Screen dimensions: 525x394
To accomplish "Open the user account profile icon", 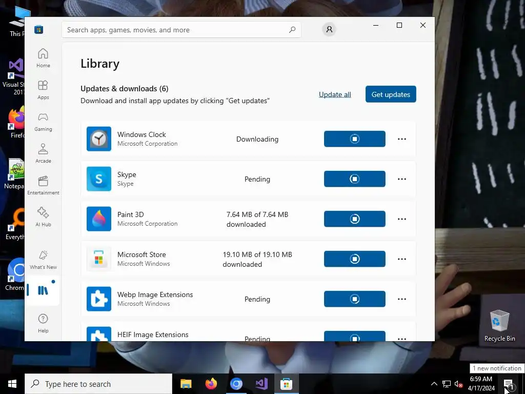I will click(x=329, y=29).
